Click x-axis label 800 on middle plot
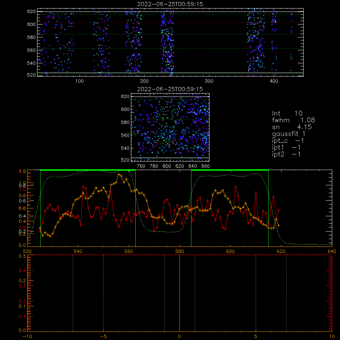 point(167,166)
